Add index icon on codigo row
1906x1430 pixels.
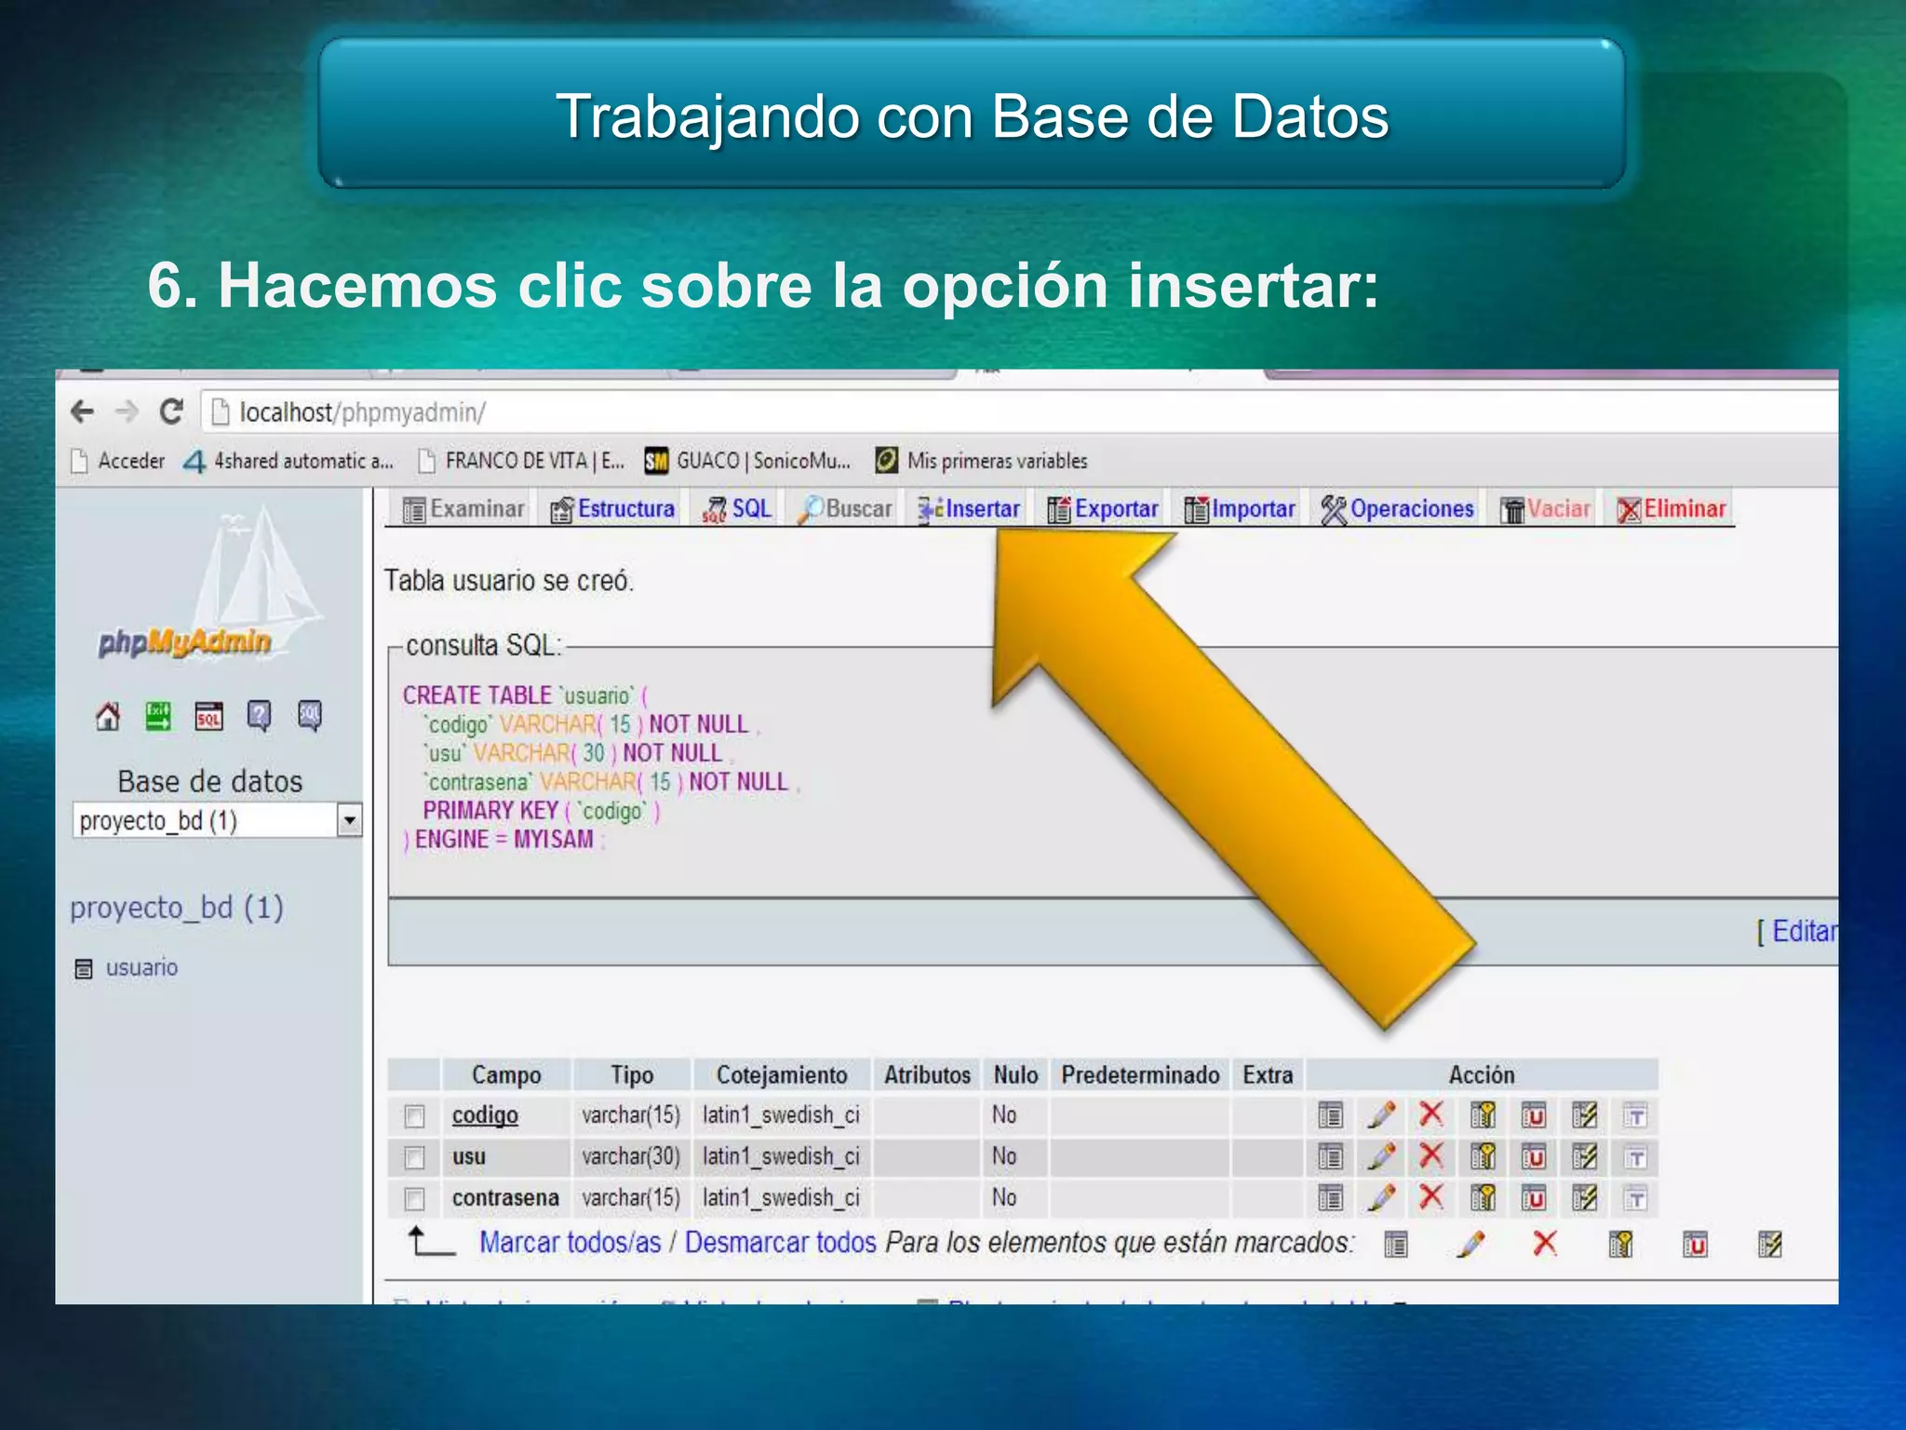tap(1584, 1114)
